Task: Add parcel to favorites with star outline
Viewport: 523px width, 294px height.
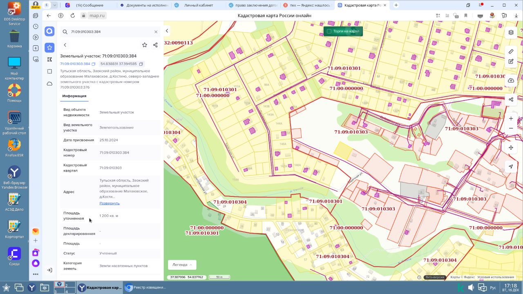Action: pos(144,45)
